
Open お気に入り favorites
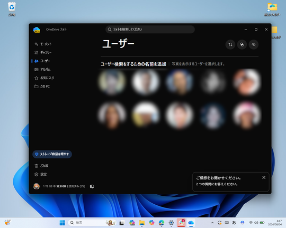(x=44, y=78)
